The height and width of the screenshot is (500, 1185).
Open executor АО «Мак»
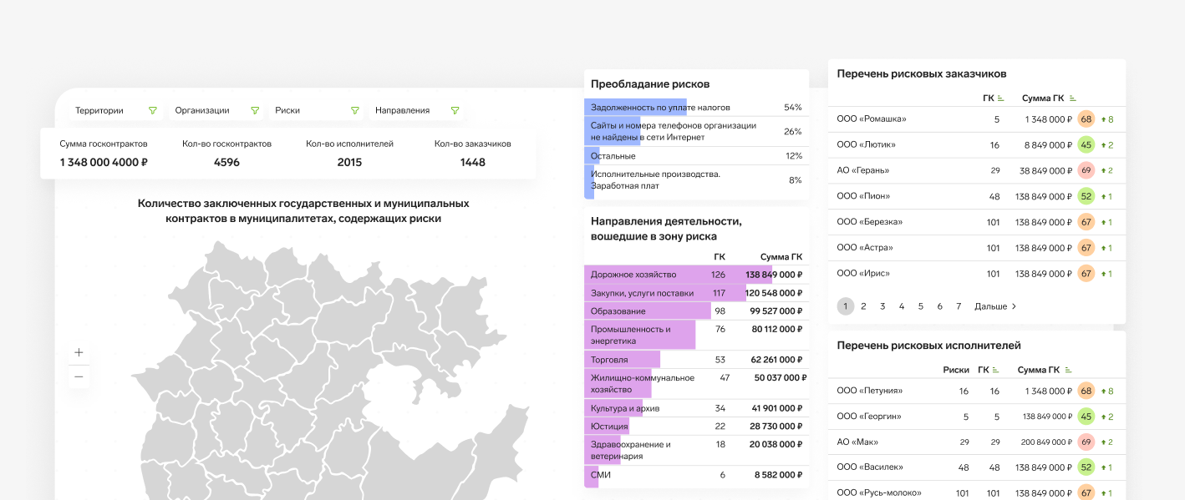(x=857, y=442)
